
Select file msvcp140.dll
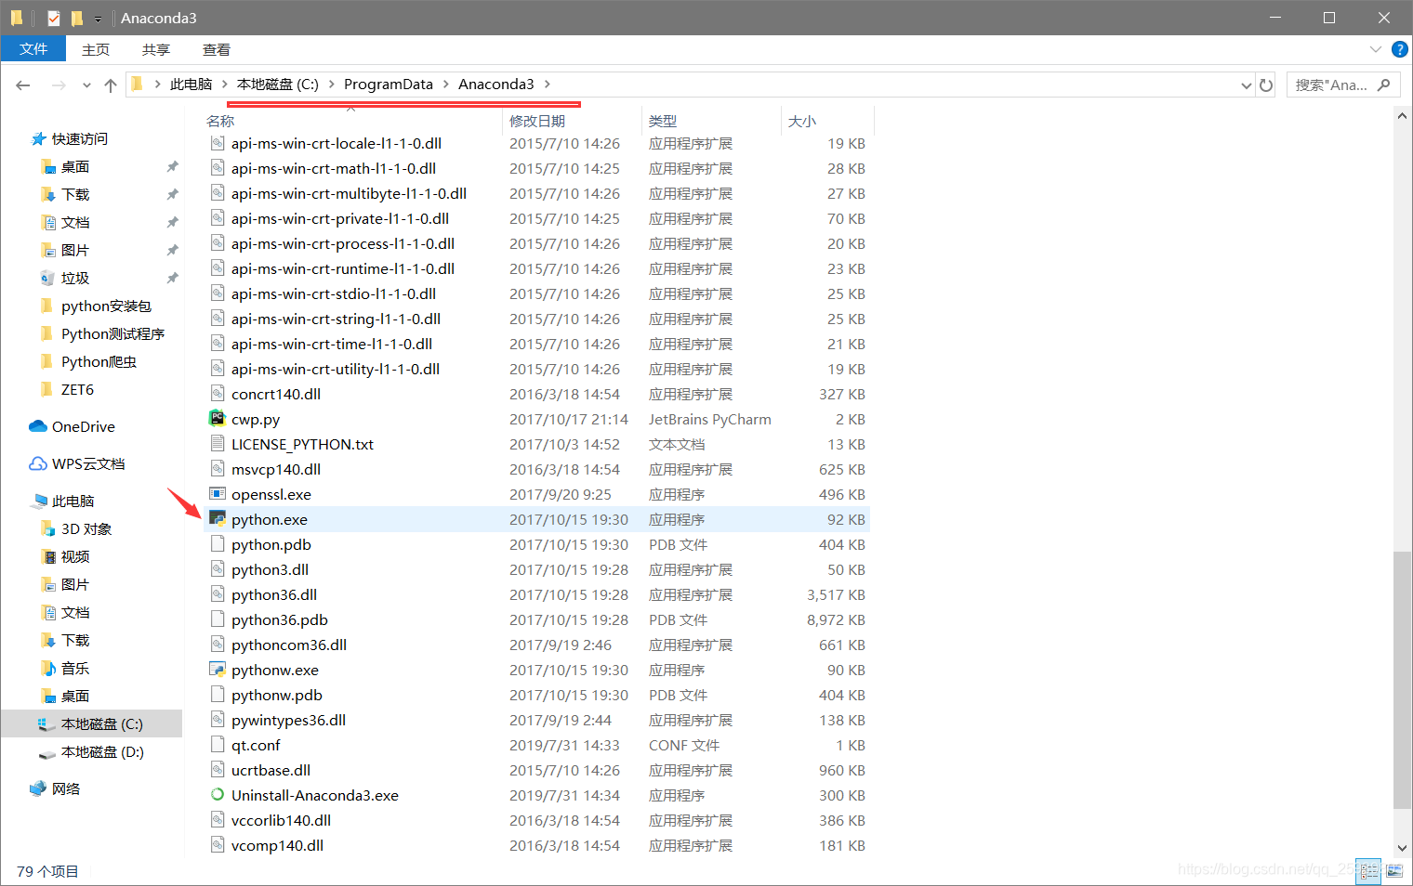(x=276, y=470)
